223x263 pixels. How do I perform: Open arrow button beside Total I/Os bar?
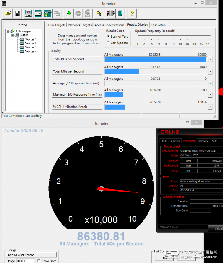click(210, 59)
